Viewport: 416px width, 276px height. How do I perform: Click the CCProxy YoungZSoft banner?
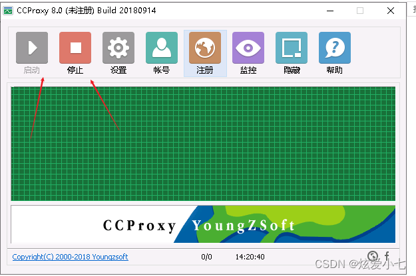(x=203, y=224)
